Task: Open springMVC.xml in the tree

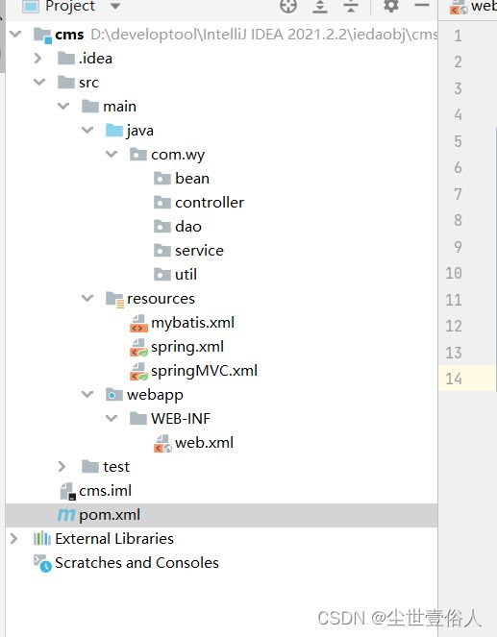Action: (x=193, y=371)
